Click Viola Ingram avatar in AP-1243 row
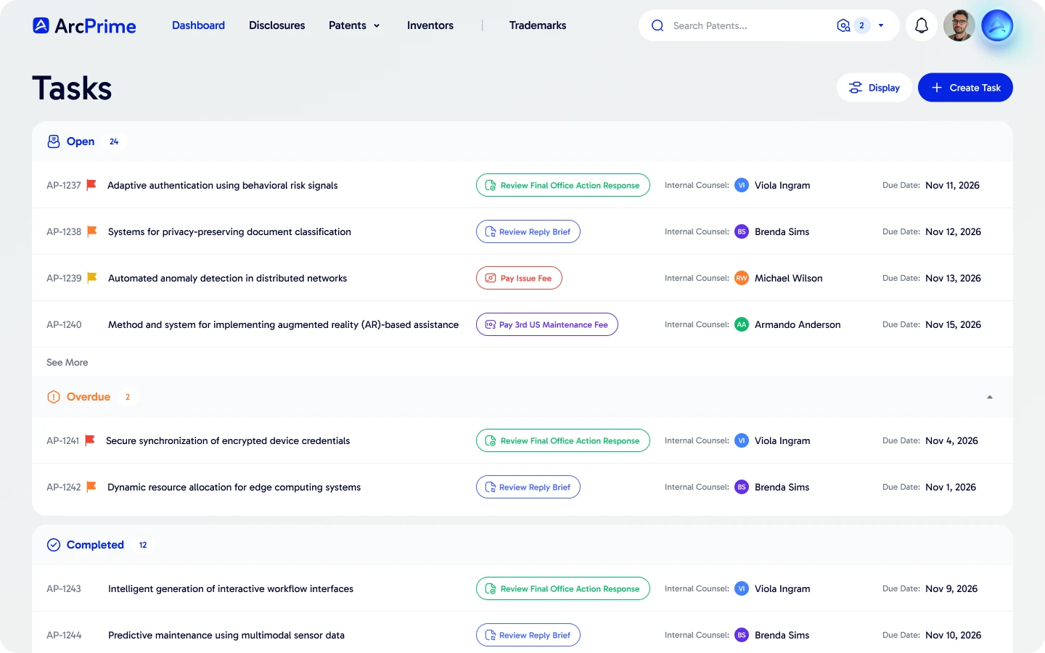 (742, 588)
